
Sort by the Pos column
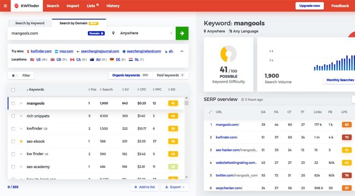[92, 90]
